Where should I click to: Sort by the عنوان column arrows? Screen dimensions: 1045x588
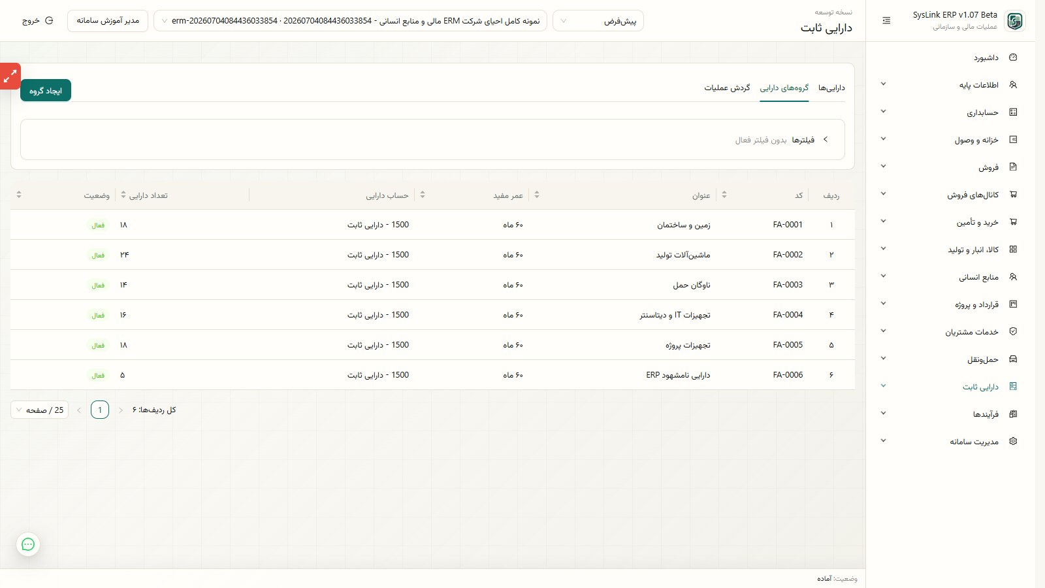pos(537,195)
